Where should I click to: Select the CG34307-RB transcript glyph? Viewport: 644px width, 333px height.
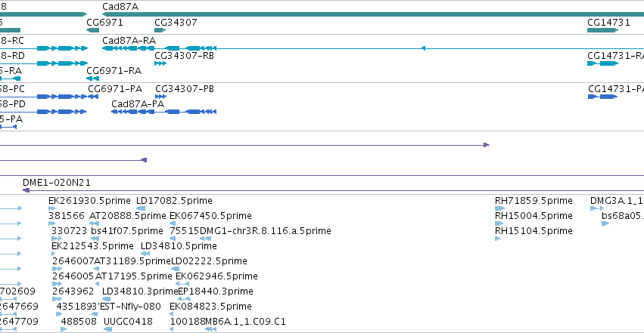pyautogui.click(x=160, y=63)
